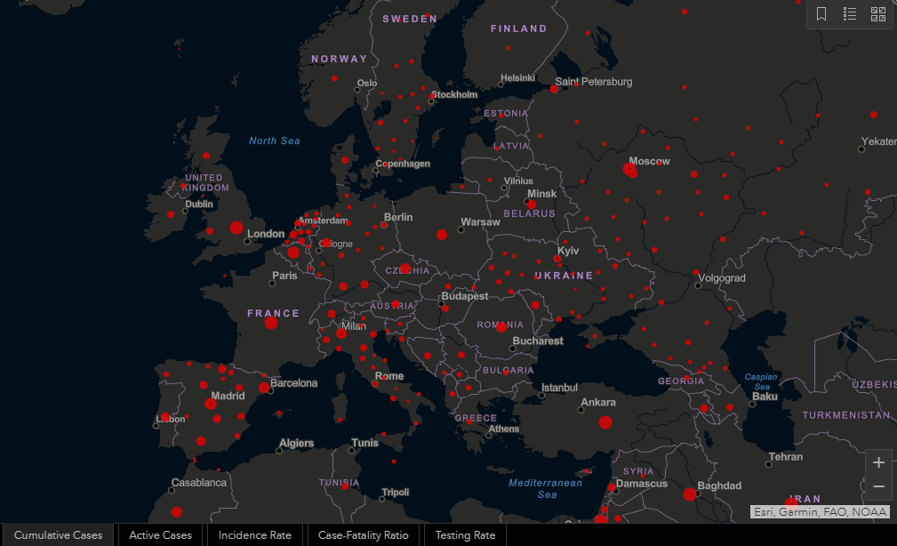Open the basemap gallery grid icon
The width and height of the screenshot is (897, 546).
[x=878, y=13]
